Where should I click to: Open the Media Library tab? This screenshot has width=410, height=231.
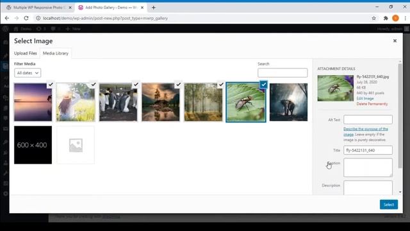point(56,53)
